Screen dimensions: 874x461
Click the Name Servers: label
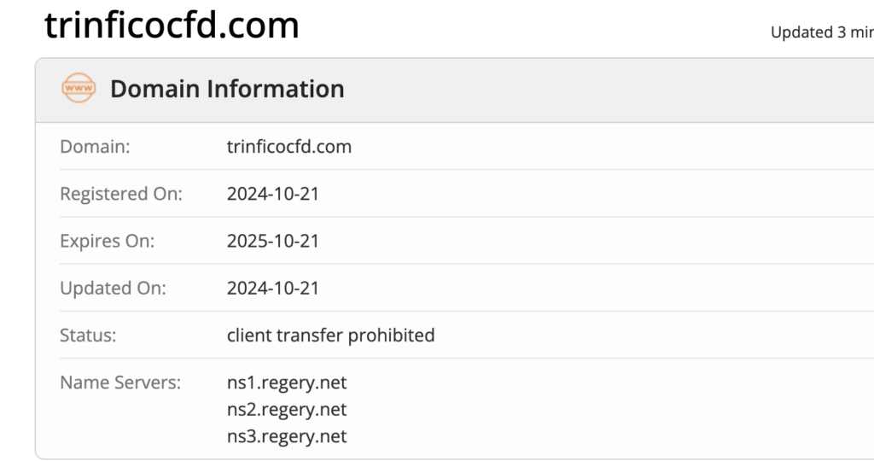pyautogui.click(x=120, y=382)
